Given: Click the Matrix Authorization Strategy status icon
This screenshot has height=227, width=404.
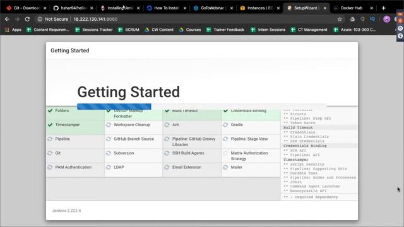Looking at the screenshot, I should [225, 153].
